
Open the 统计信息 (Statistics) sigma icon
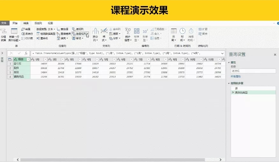point(128,31)
